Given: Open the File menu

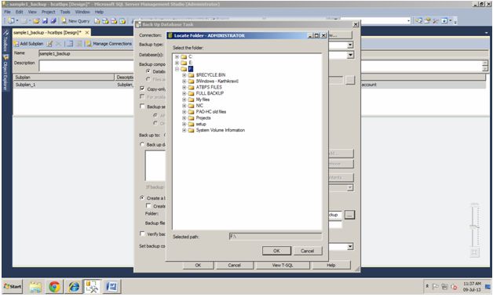Looking at the screenshot, I should point(7,12).
